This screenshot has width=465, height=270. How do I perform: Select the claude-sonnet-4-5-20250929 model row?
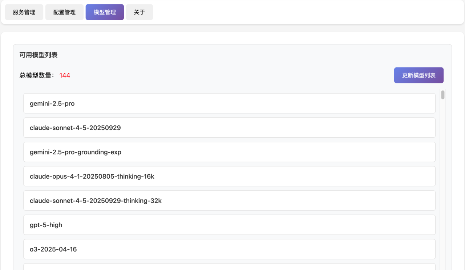pos(229,128)
